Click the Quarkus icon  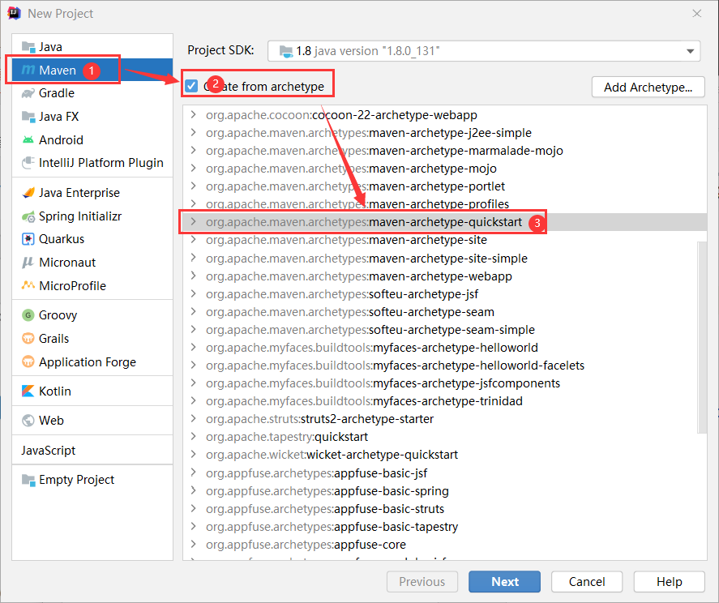(28, 239)
